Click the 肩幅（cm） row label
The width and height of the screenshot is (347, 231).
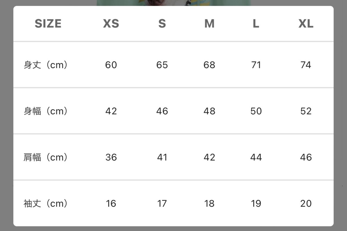[46, 157]
